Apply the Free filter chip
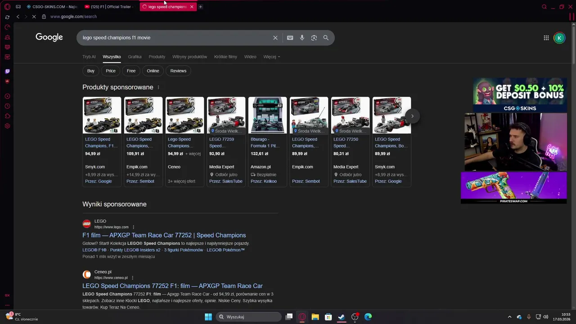576x324 pixels. pyautogui.click(x=131, y=71)
